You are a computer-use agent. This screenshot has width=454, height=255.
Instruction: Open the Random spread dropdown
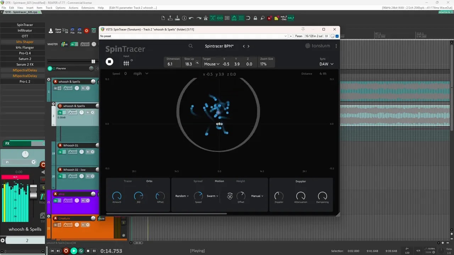point(182,196)
